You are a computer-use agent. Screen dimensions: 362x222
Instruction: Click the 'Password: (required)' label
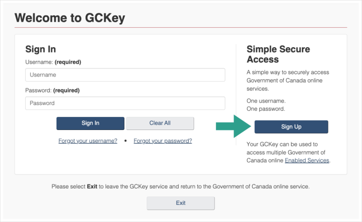point(52,90)
